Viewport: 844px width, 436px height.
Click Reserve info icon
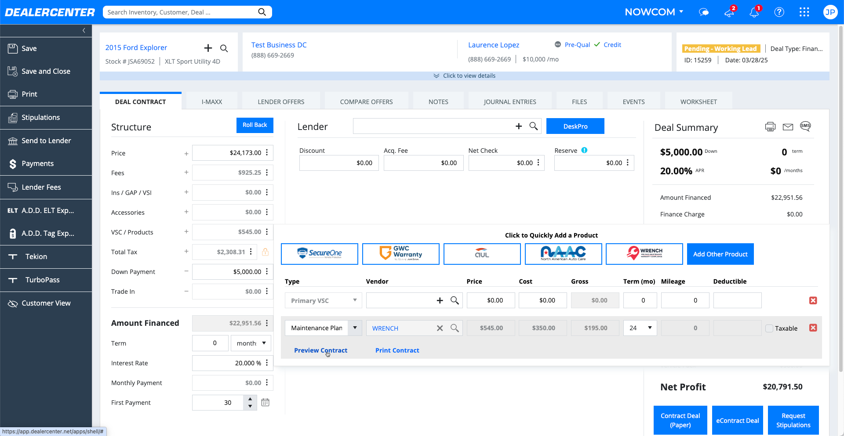point(584,150)
